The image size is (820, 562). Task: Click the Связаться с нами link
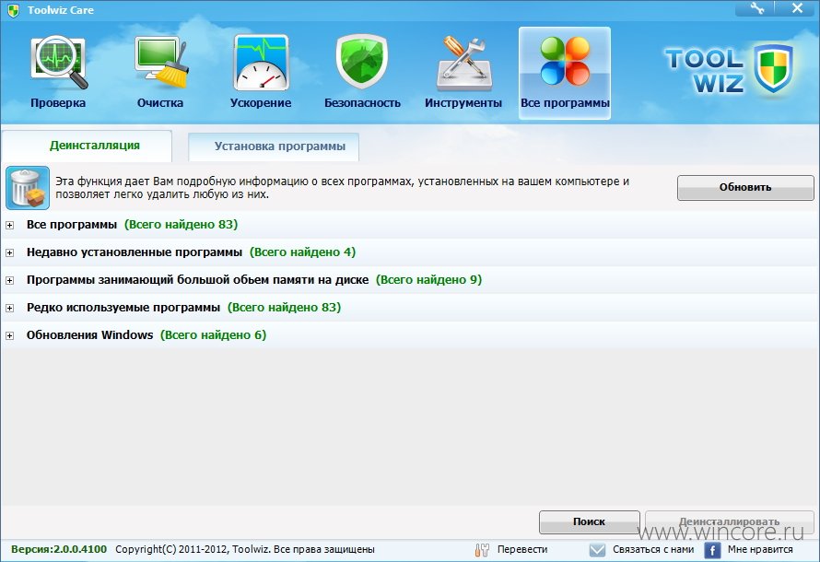(653, 549)
